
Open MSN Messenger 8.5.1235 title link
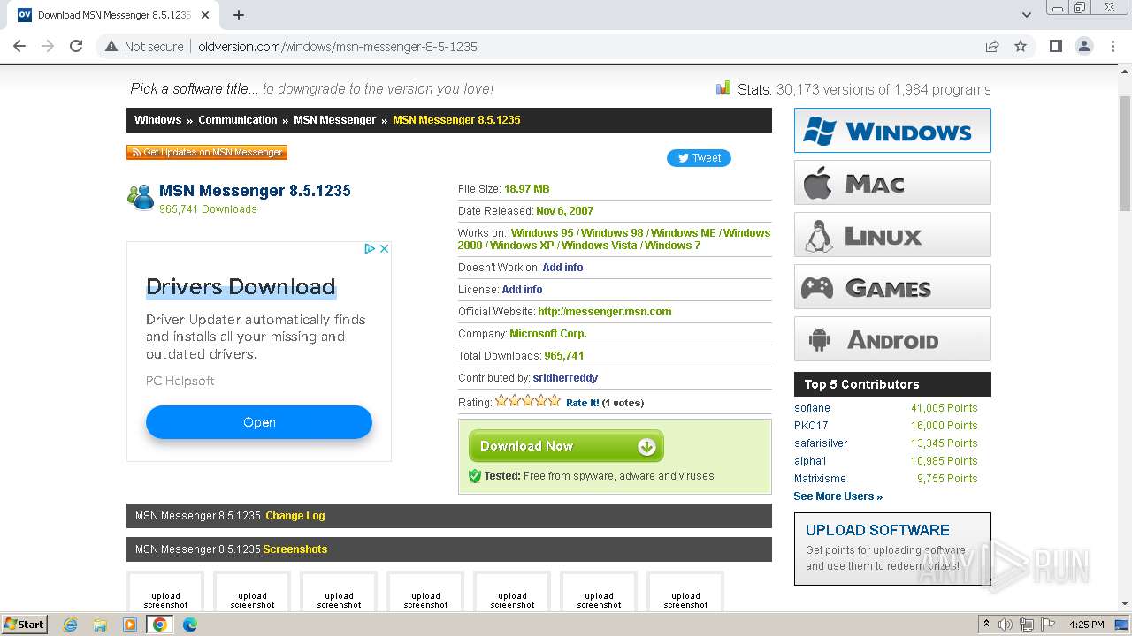[x=255, y=191]
